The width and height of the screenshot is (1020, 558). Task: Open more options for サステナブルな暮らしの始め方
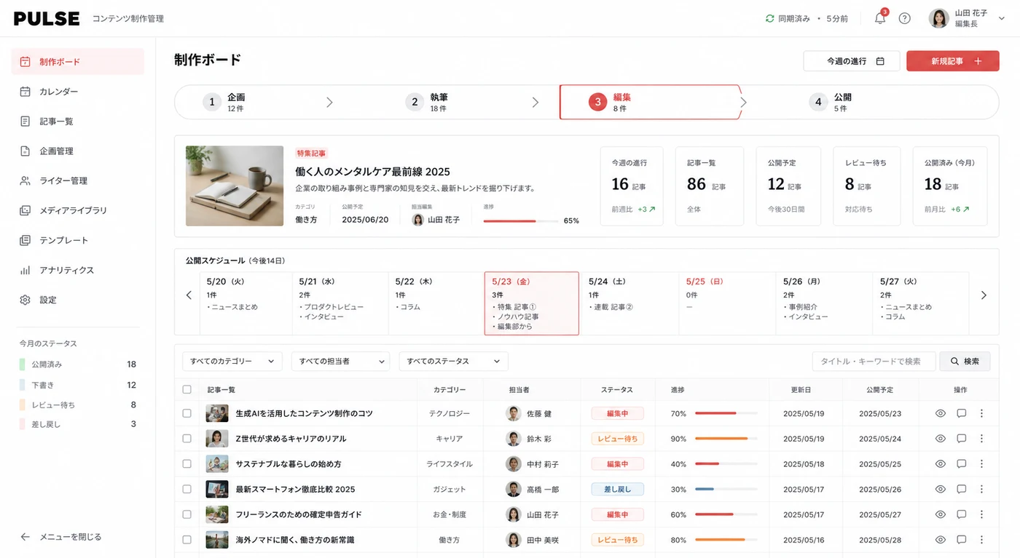click(x=981, y=463)
